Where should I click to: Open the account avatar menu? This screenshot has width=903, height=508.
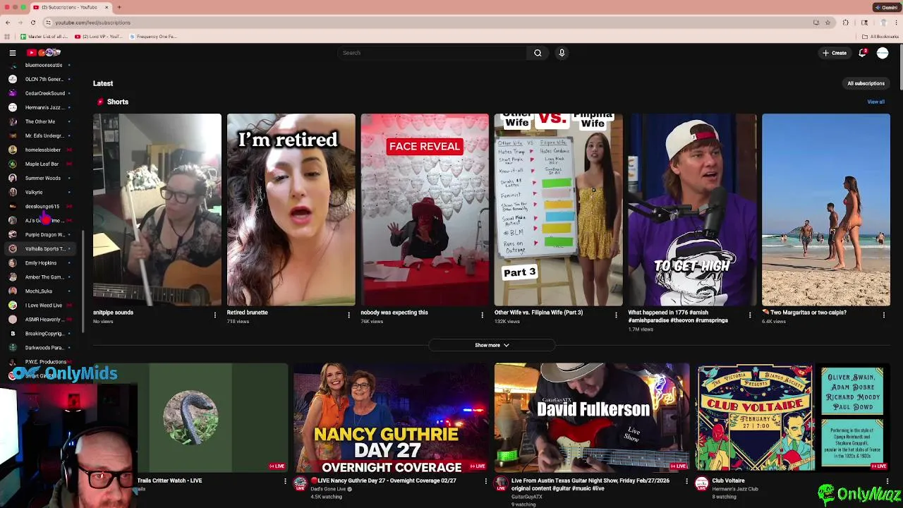[883, 53]
